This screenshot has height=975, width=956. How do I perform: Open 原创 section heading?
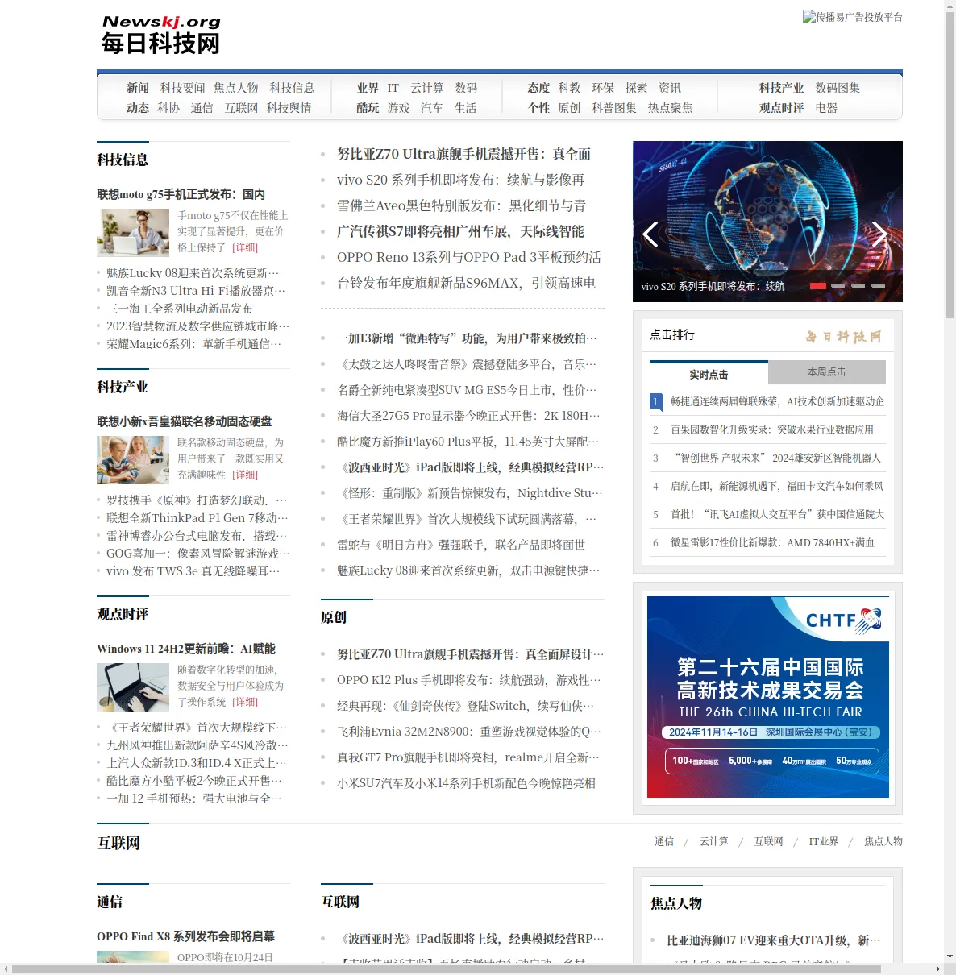(x=334, y=617)
